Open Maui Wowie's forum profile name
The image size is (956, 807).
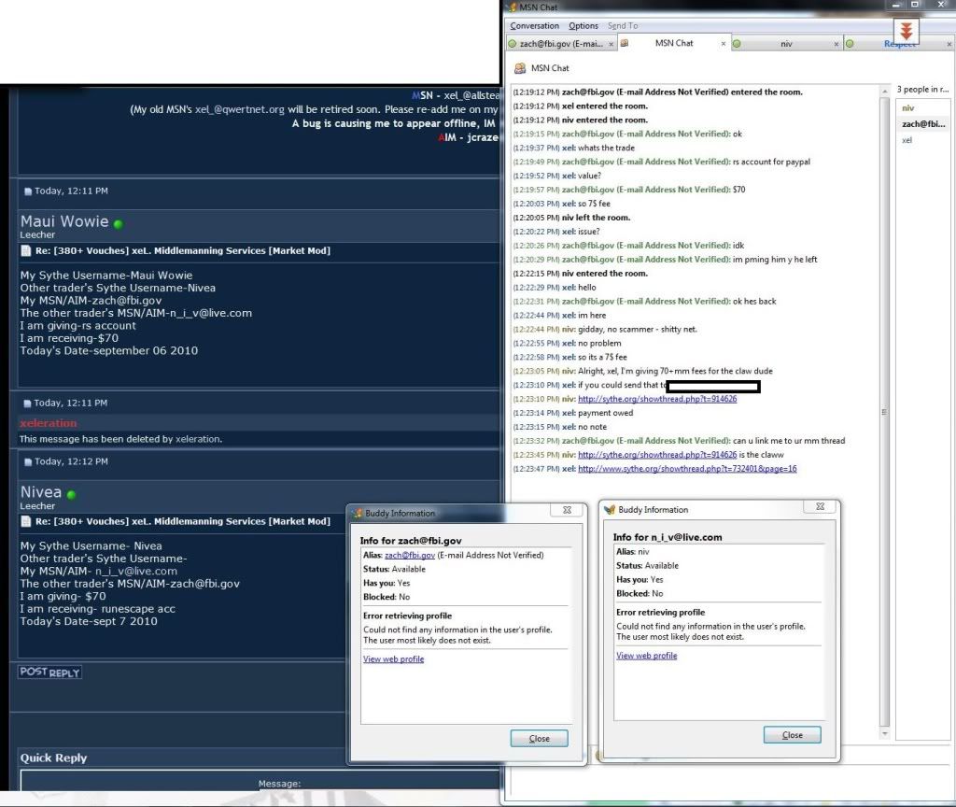coord(64,221)
